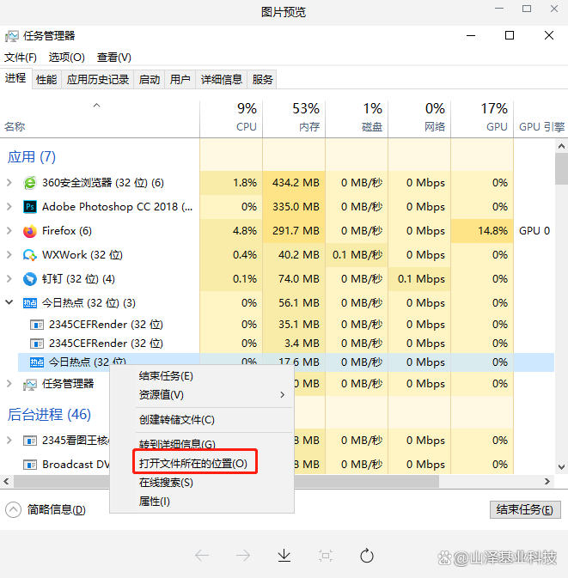Expand the Firefox (6) process group
Viewport: 568px width, 578px height.
(9, 231)
